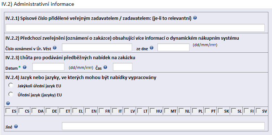The height and width of the screenshot is (135, 272).
Task: Check the SV language checkbox
Action: pos(259,110)
